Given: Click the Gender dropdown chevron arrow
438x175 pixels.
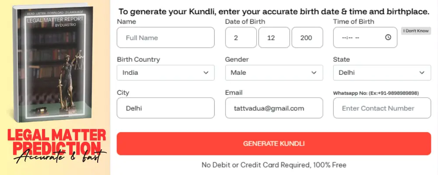Looking at the screenshot, I should coord(314,73).
